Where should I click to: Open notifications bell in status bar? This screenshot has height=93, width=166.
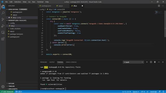(163, 92)
